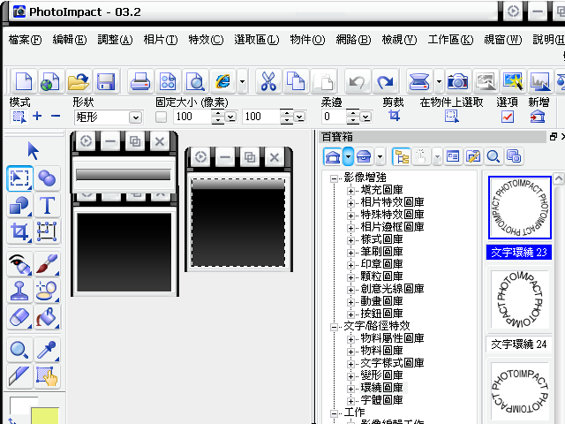Click the Scanner icon

click(x=419, y=81)
